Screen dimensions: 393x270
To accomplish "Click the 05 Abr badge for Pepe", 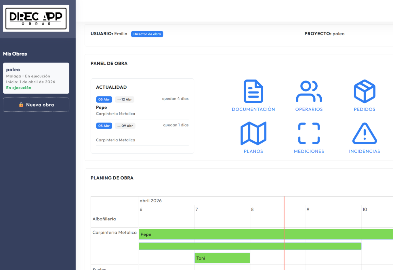I will click(104, 100).
